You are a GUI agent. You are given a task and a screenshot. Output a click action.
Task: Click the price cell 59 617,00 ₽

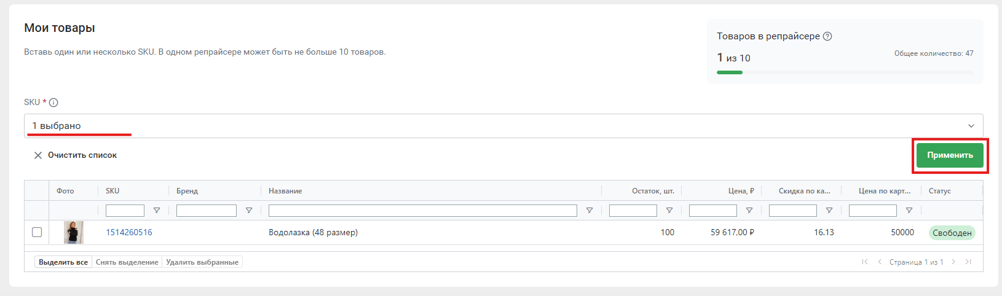pyautogui.click(x=732, y=232)
